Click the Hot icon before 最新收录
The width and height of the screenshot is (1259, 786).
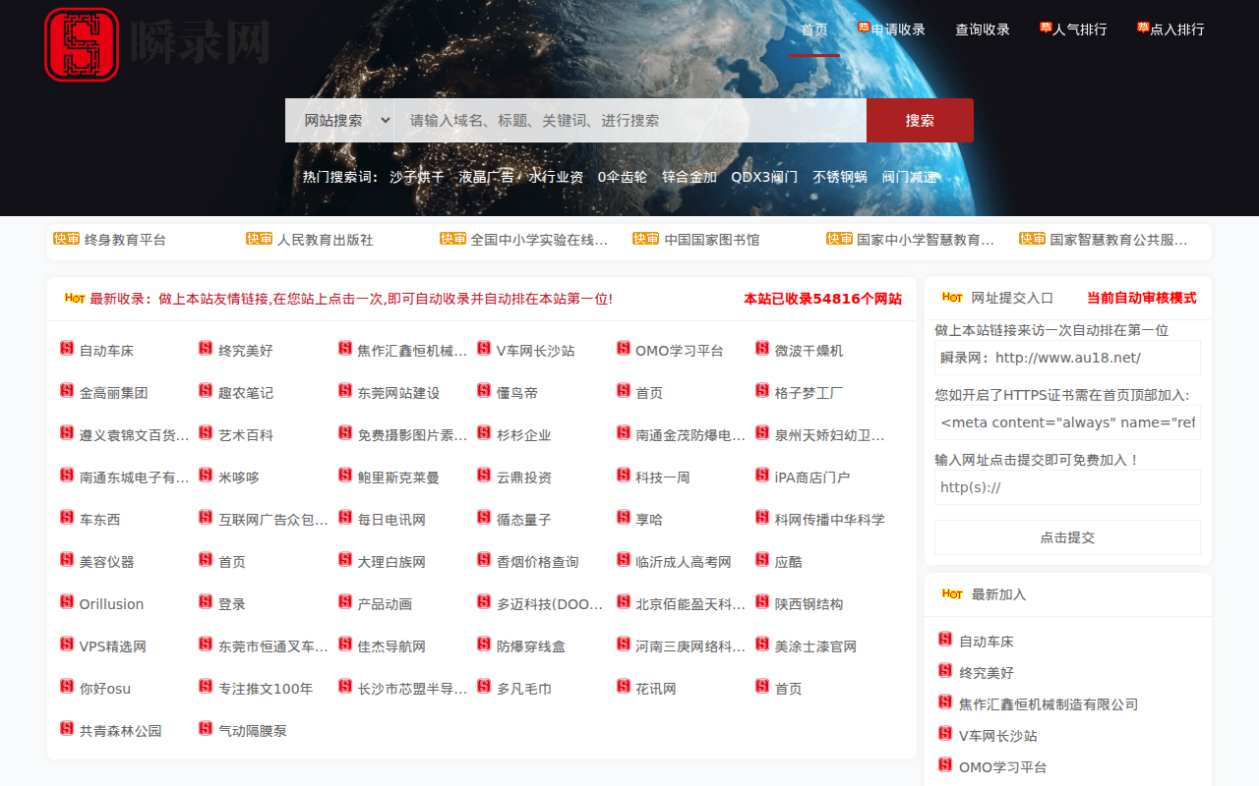[73, 298]
